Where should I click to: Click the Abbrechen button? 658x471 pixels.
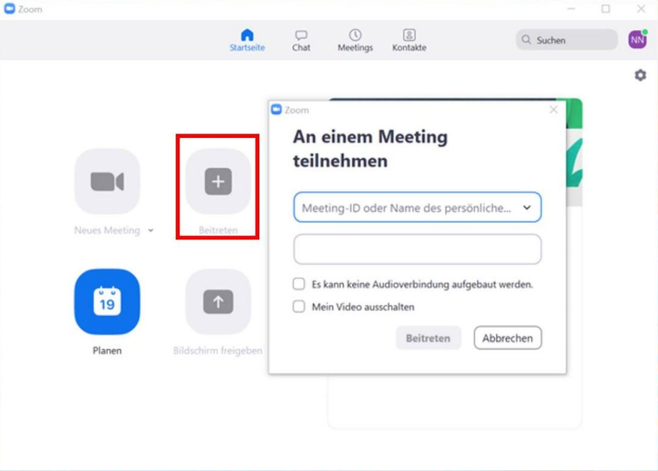(507, 338)
